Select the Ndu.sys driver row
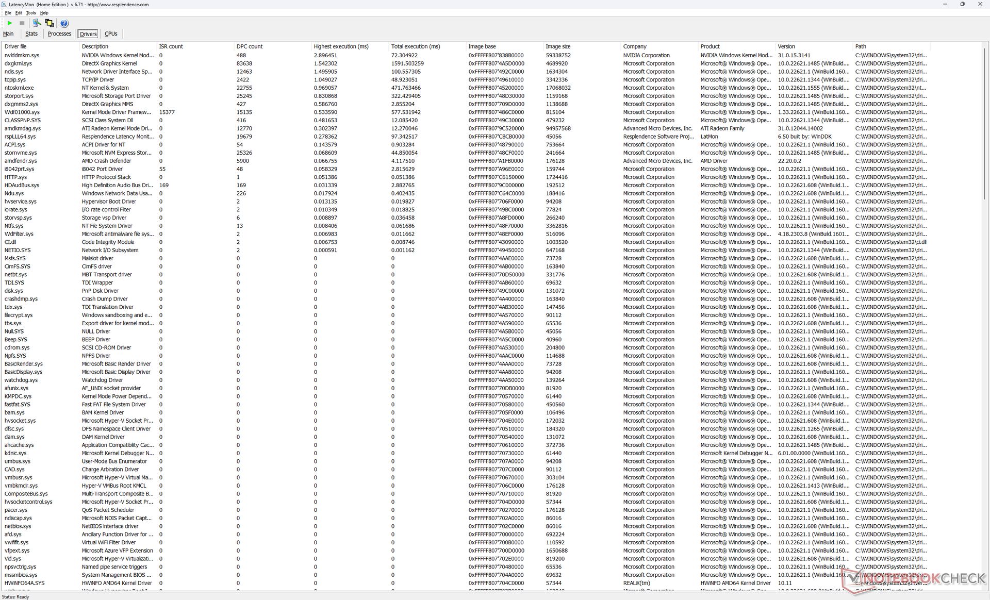 click(x=466, y=193)
